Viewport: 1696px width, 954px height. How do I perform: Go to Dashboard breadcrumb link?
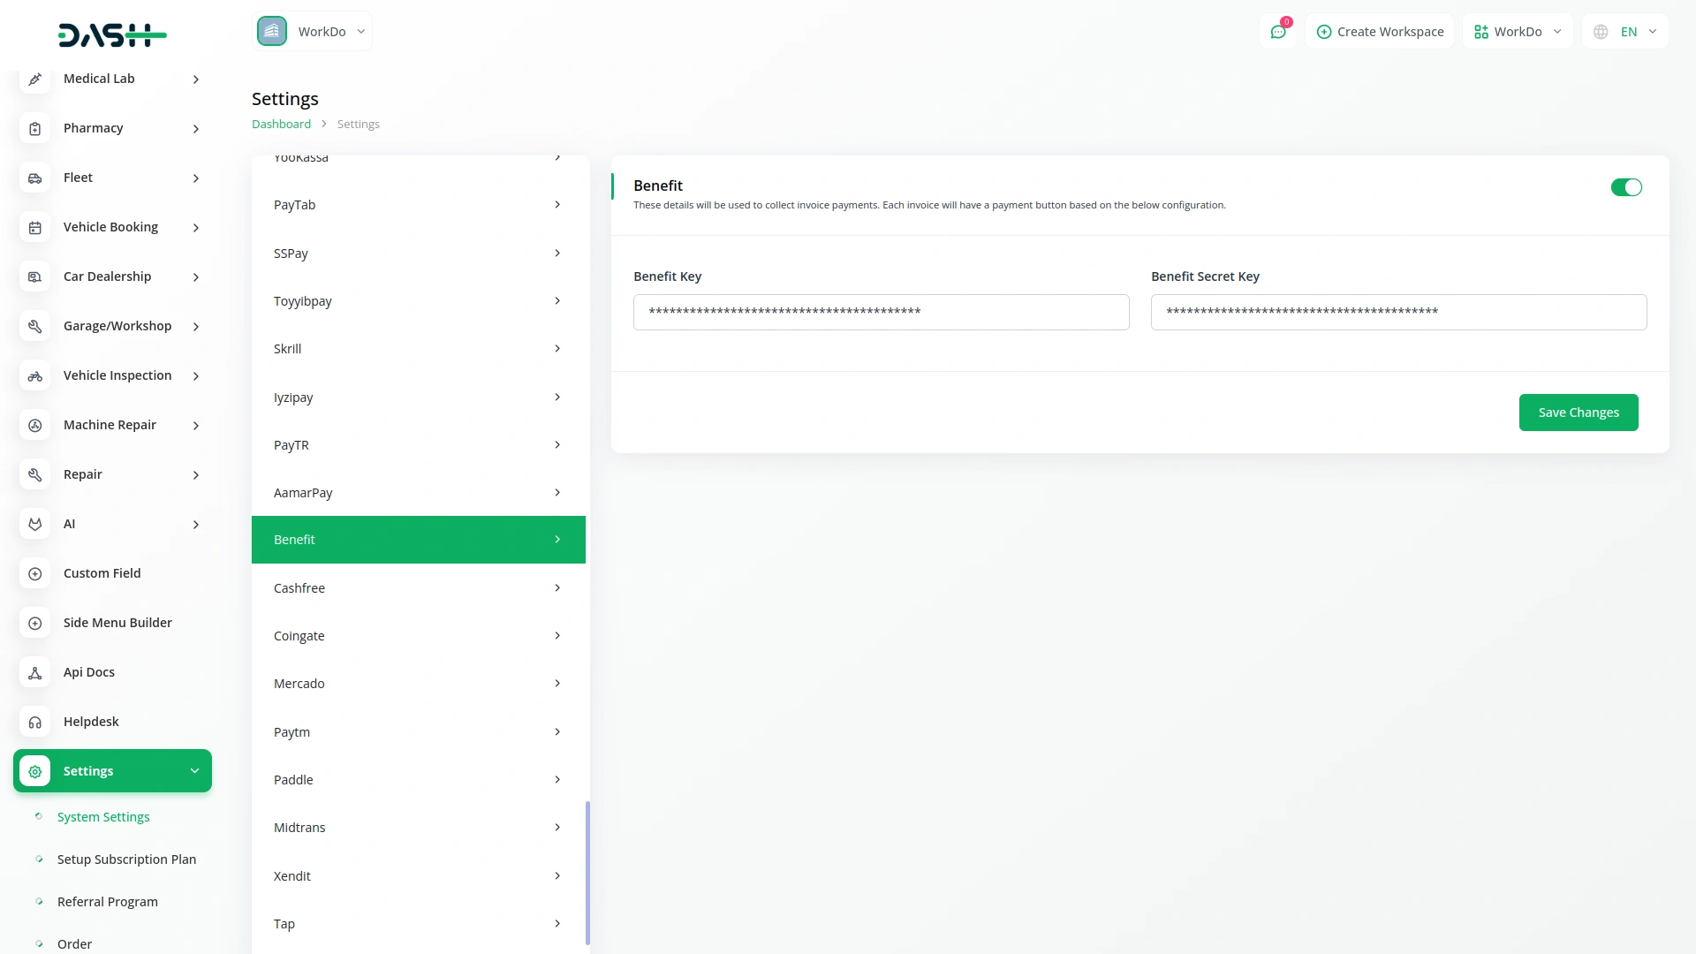281,125
